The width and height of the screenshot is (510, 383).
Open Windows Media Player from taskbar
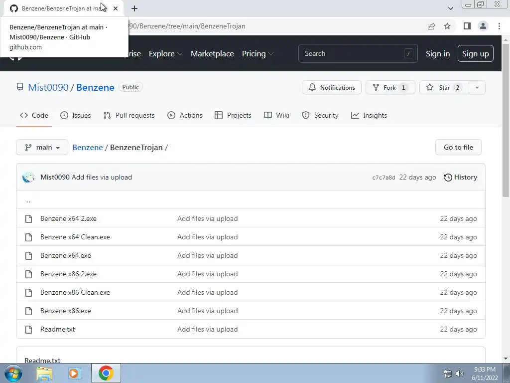[x=74, y=373]
